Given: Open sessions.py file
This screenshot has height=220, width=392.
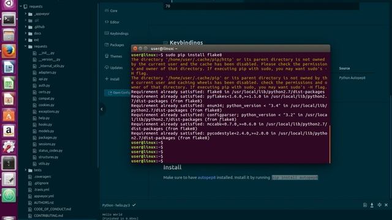Looking at the screenshot, I should pos(47,144).
